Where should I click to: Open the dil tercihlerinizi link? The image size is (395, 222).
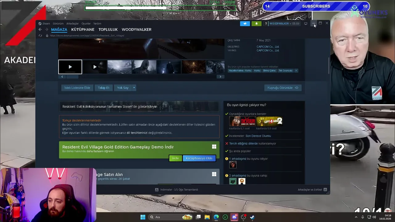pos(137,133)
